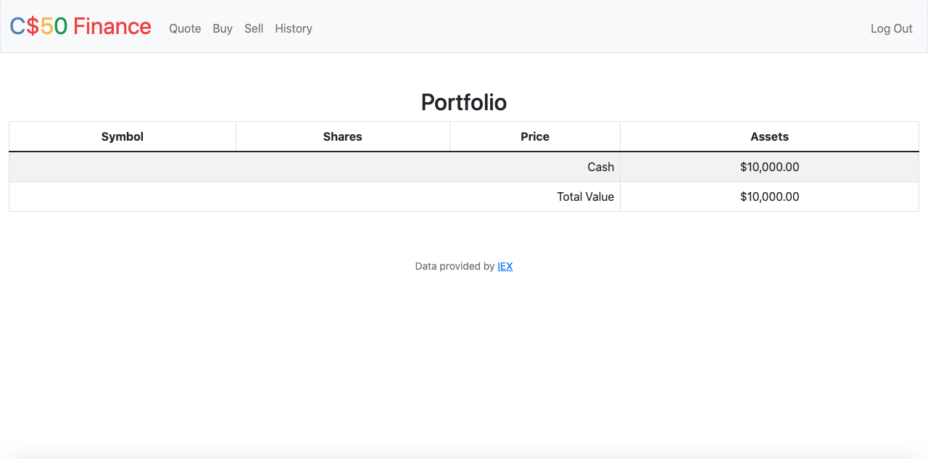Image resolution: width=928 pixels, height=459 pixels.
Task: Click the Cash amount $10,000.00 cell
Action: pos(770,167)
